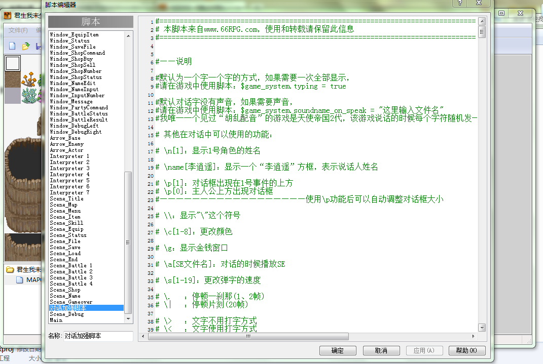Click the 应用(A) apply button
This screenshot has width=543, height=364.
424,350
